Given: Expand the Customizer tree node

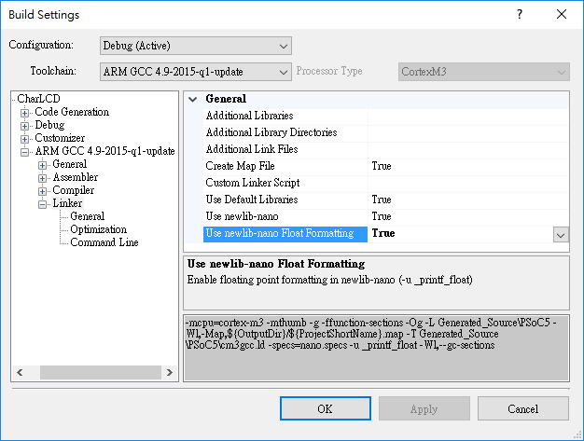Looking at the screenshot, I should tap(25, 139).
